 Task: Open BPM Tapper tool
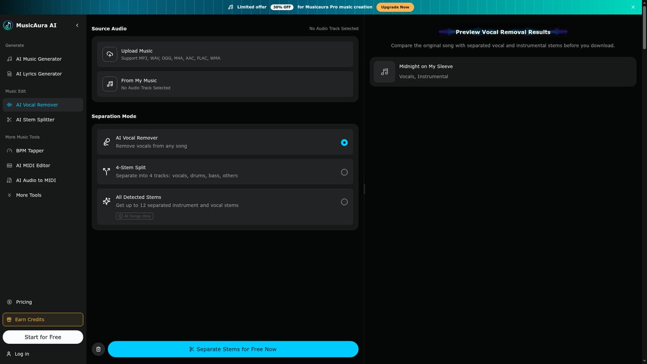(43, 151)
